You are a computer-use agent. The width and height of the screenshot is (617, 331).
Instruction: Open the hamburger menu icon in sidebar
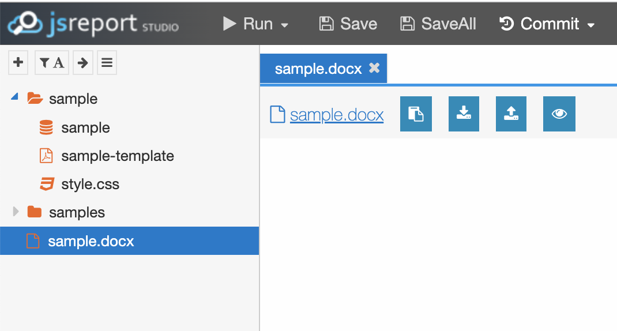coord(107,63)
